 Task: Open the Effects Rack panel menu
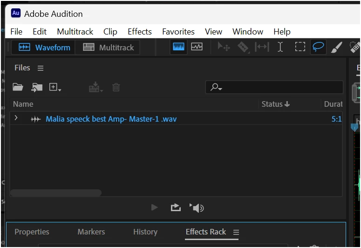click(236, 232)
